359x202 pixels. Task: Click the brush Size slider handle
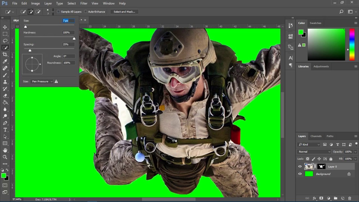[26, 27]
